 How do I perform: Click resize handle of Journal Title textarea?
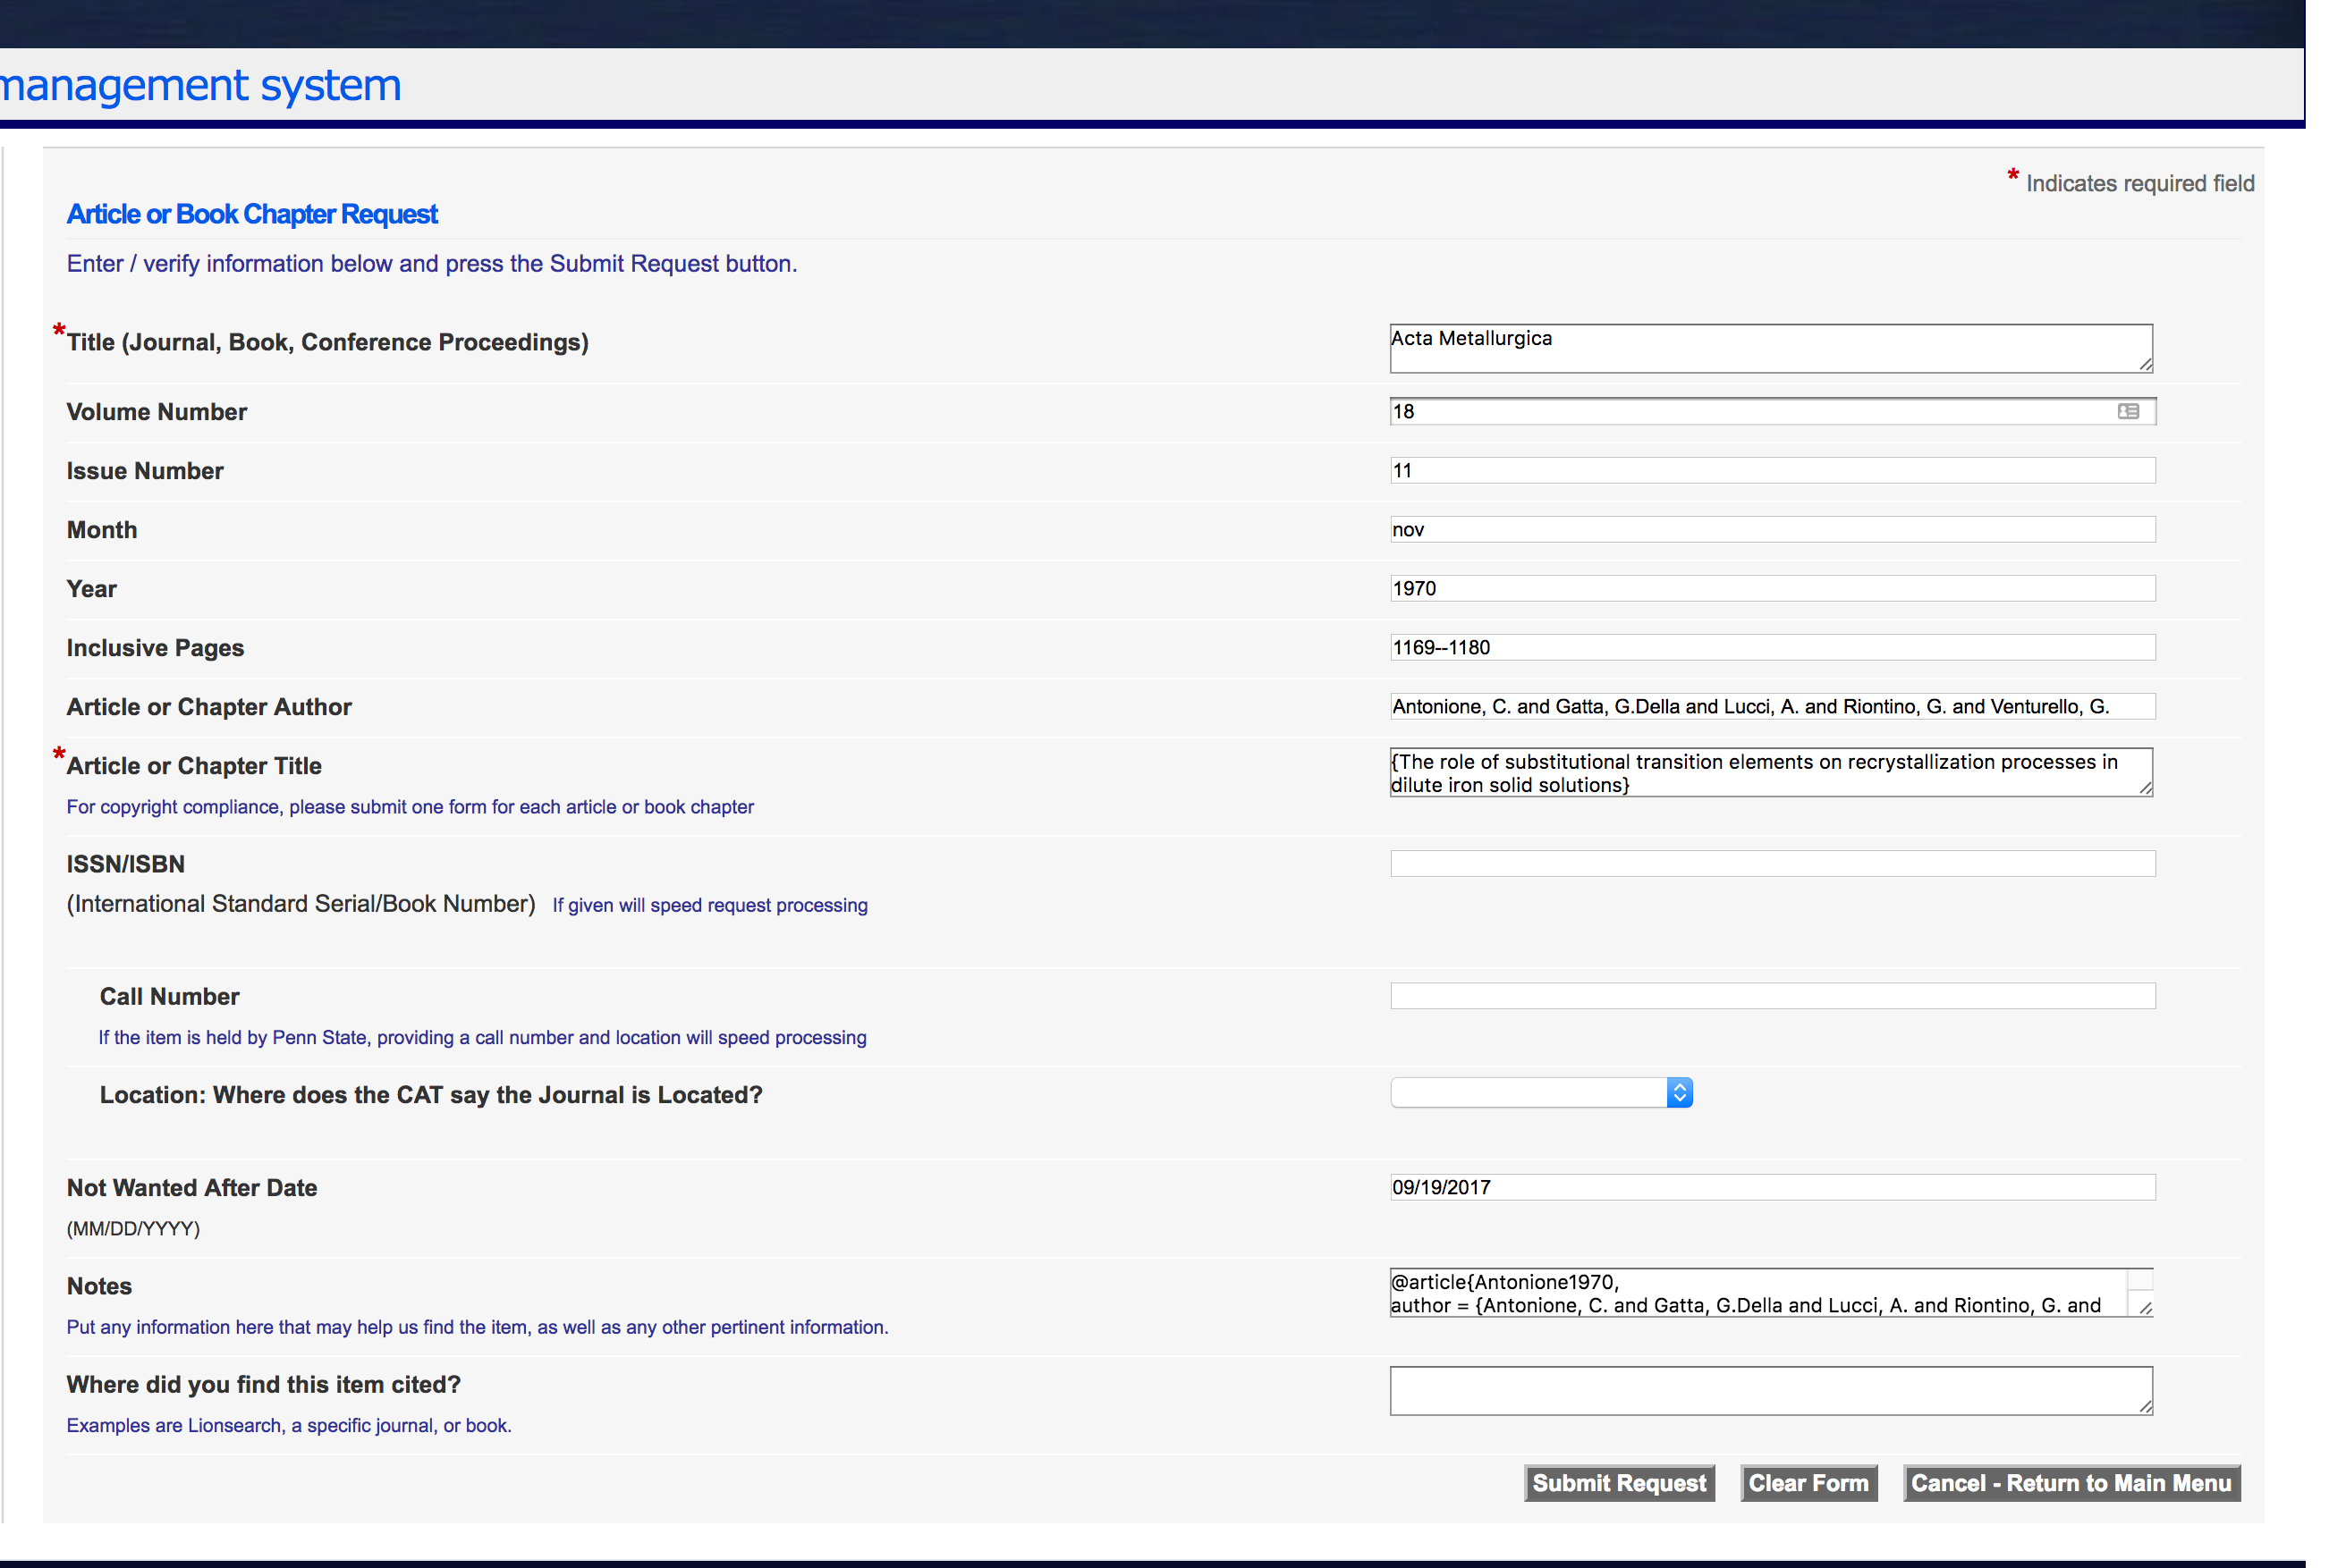pyautogui.click(x=2145, y=365)
